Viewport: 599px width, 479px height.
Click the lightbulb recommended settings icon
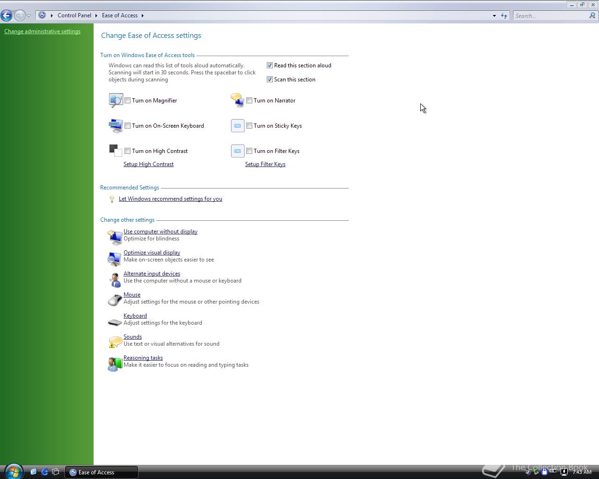click(x=112, y=199)
